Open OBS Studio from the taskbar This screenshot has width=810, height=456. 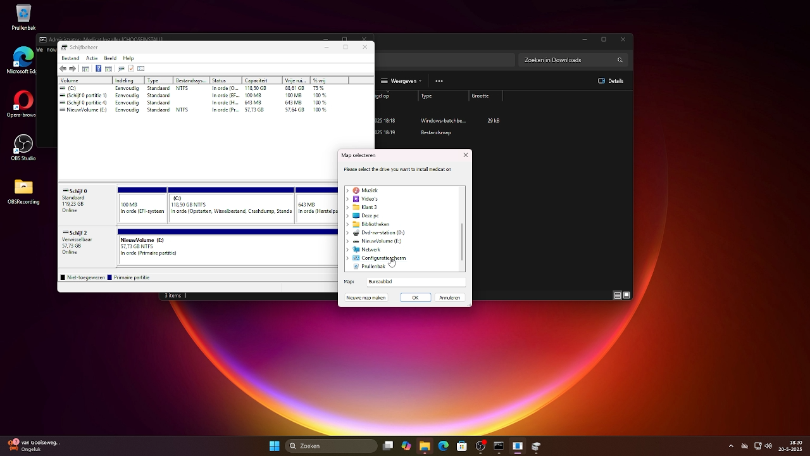click(480, 446)
